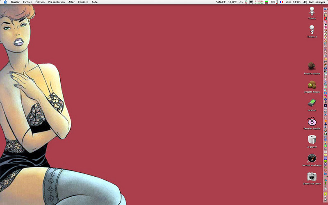Viewport: 328px width, 205px height.
Task: Open the Aide menu
Action: pos(94,2)
